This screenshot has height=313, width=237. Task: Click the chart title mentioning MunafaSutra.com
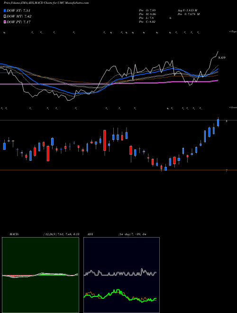46,3
